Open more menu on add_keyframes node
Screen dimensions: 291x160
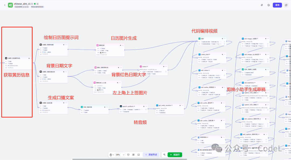pos(268,83)
